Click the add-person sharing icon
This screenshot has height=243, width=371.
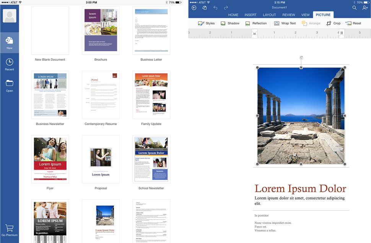(x=365, y=7)
